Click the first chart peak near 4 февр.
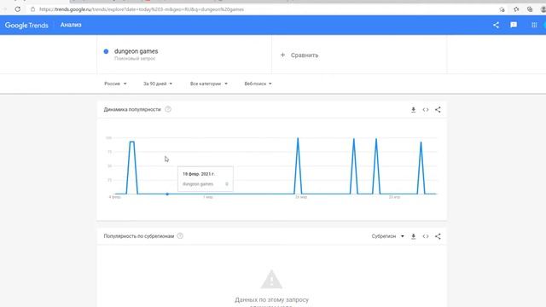The height and width of the screenshot is (307, 546). [132, 142]
